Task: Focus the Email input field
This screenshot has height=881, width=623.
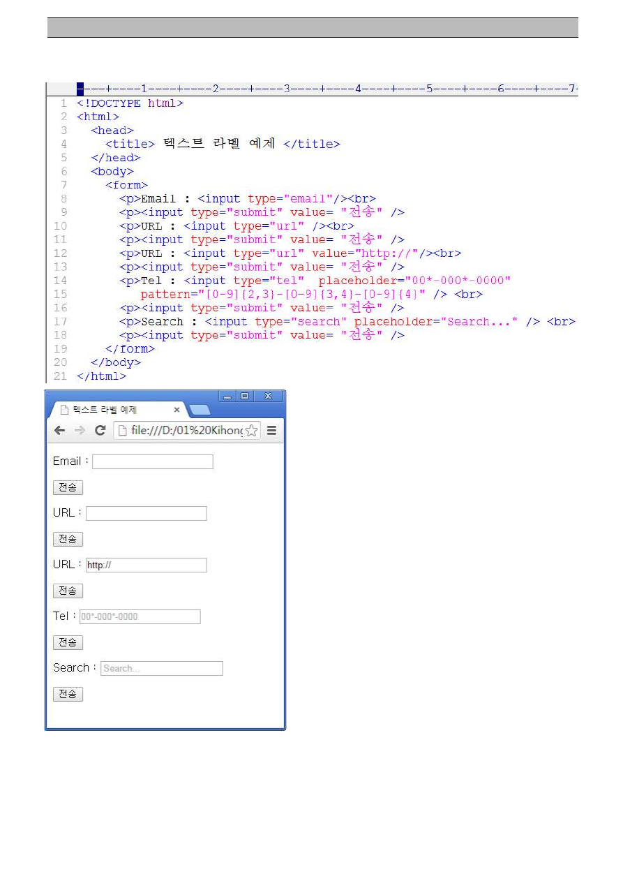Action: coord(152,462)
